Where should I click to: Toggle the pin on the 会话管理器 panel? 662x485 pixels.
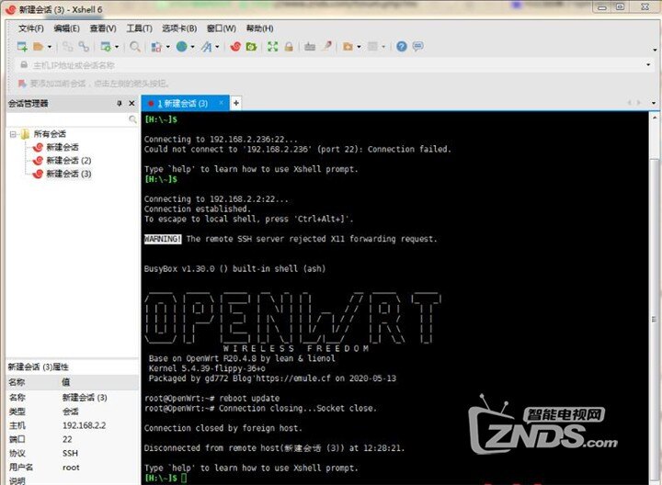coord(120,103)
